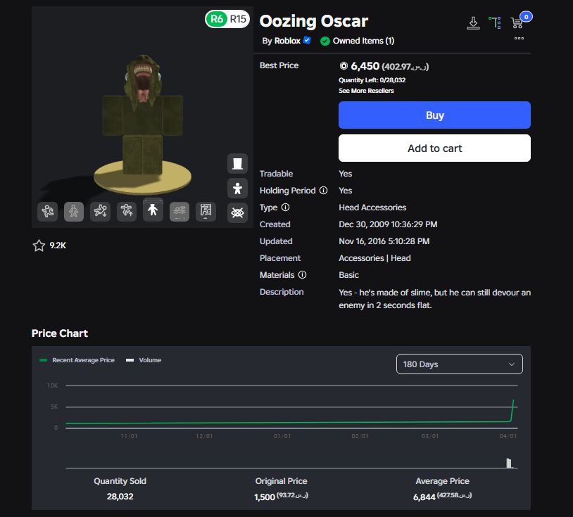573x517 pixels.
Task: Click the pedestal view icon
Action: [237, 164]
